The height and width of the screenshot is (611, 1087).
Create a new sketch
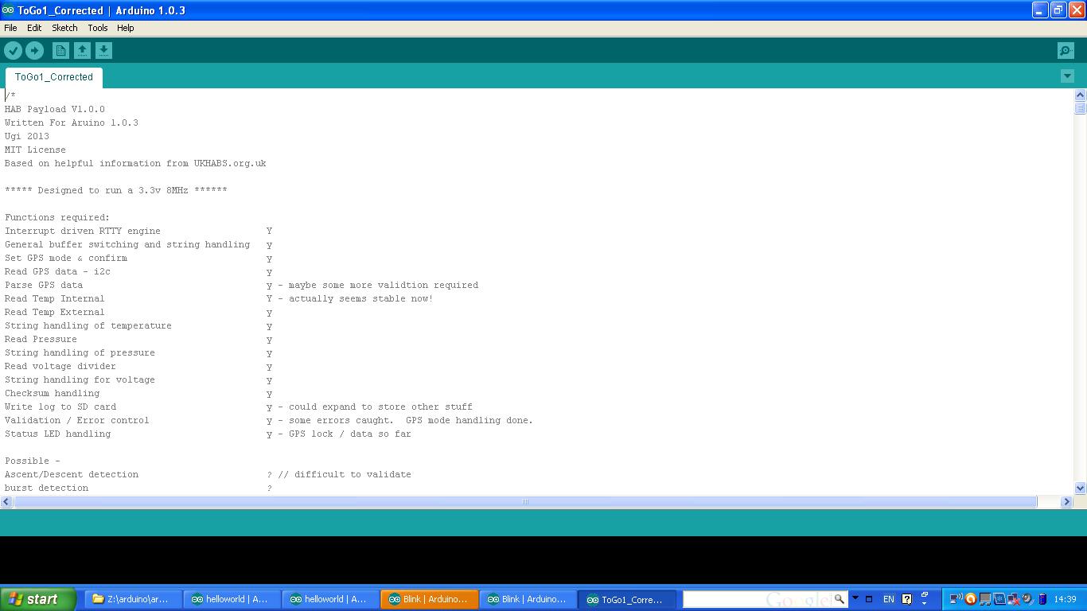(60, 50)
